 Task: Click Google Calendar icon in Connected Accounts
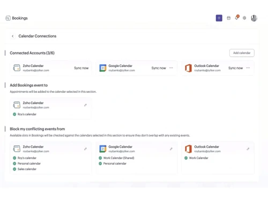click(x=103, y=68)
